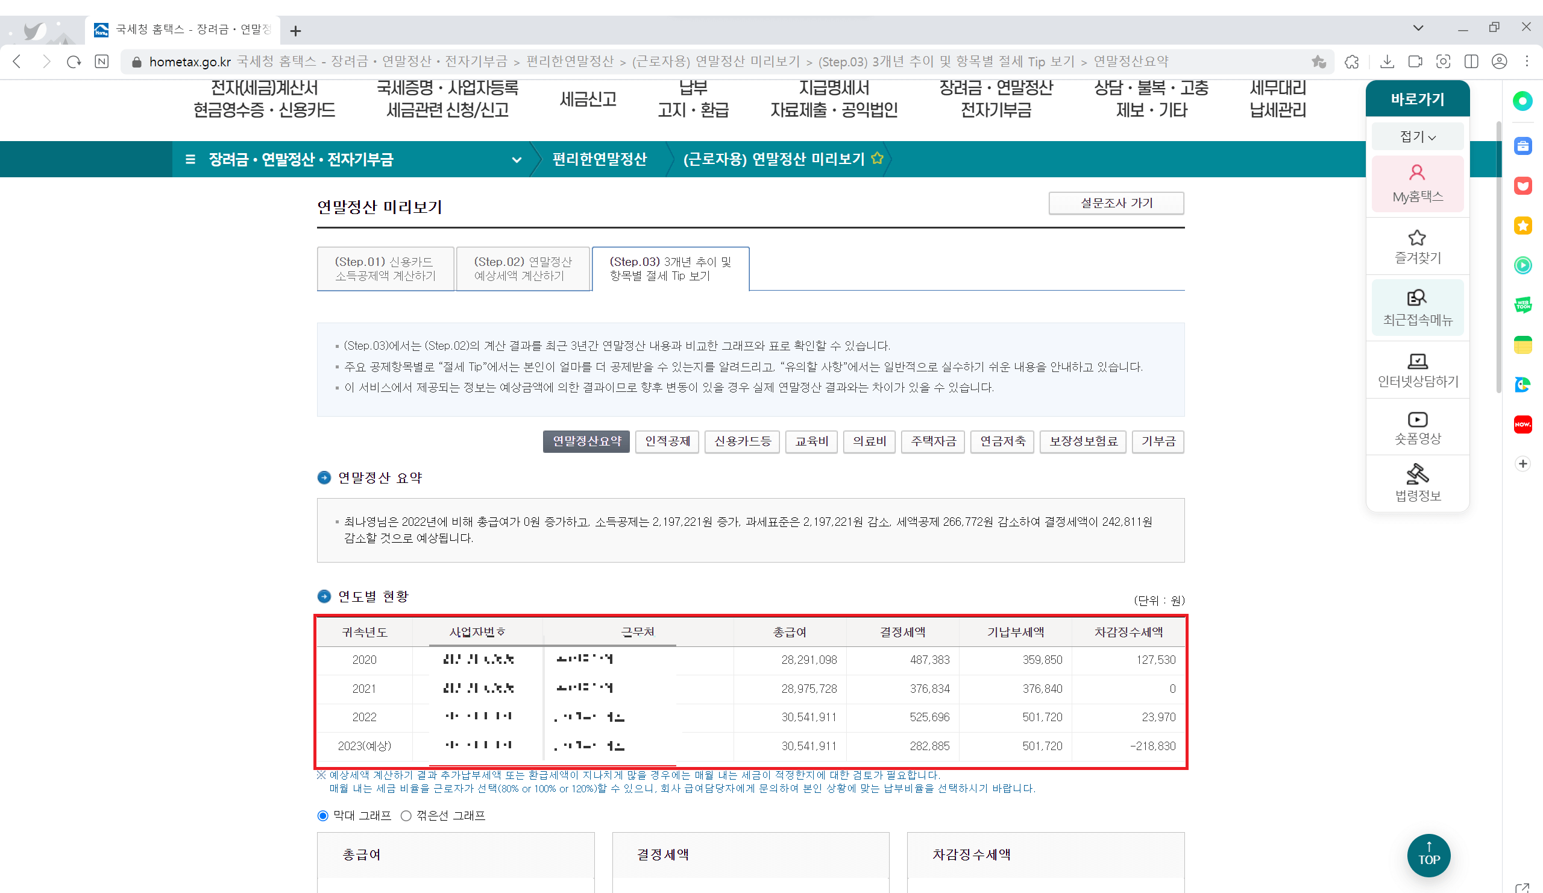Viewport: 1543px width, 893px height.
Task: Select the 의료비 filter button
Action: coord(869,441)
